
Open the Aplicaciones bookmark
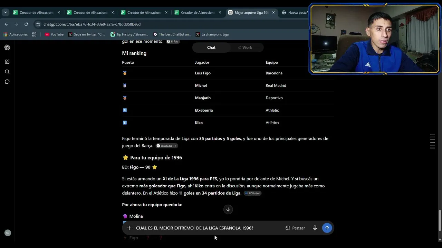(x=16, y=34)
